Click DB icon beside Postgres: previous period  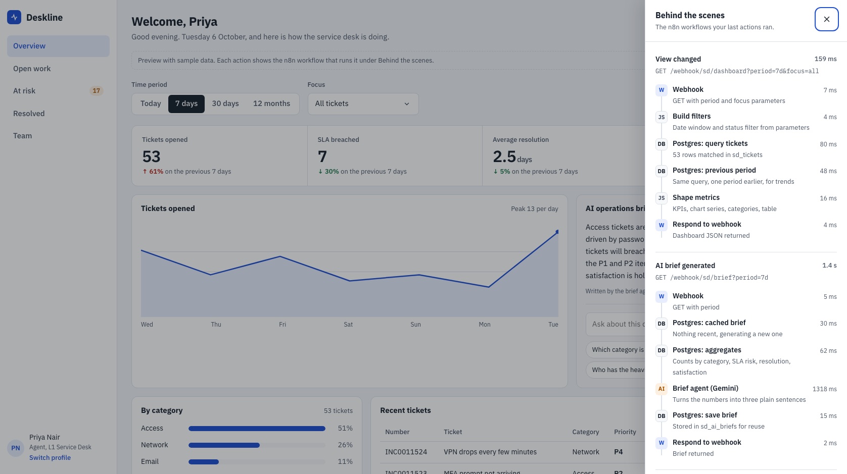662,171
